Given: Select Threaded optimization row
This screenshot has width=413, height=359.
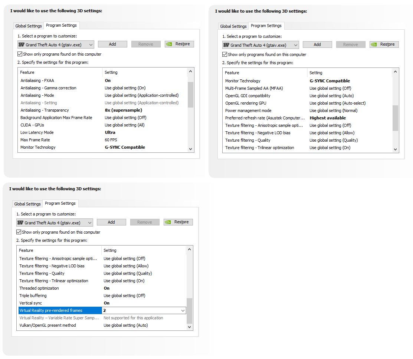Looking at the screenshot, I should pos(102,288).
